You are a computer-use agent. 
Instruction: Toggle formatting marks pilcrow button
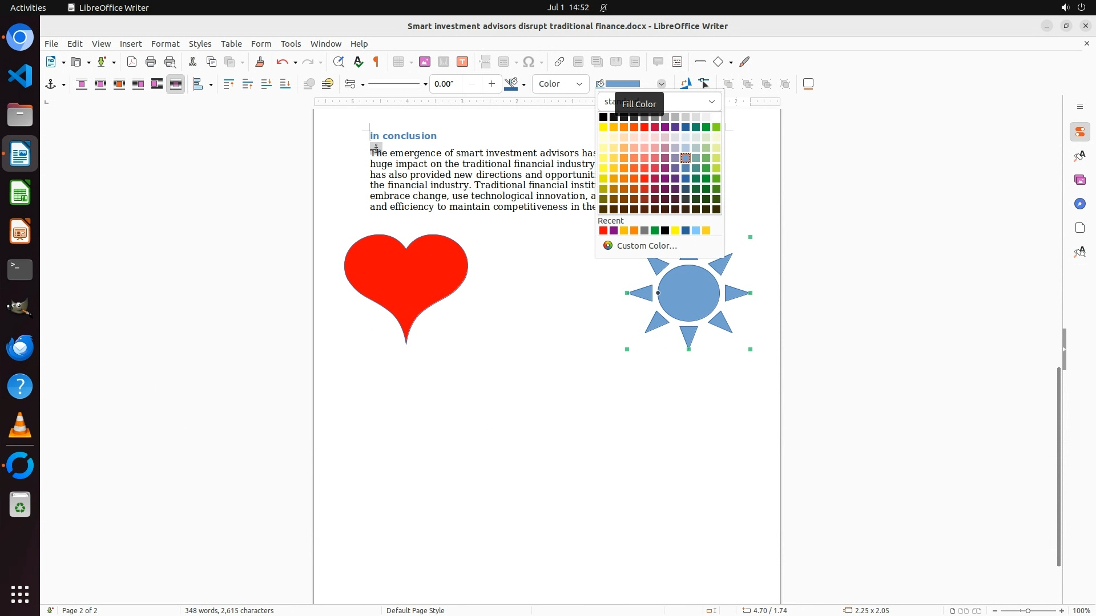[x=376, y=62]
